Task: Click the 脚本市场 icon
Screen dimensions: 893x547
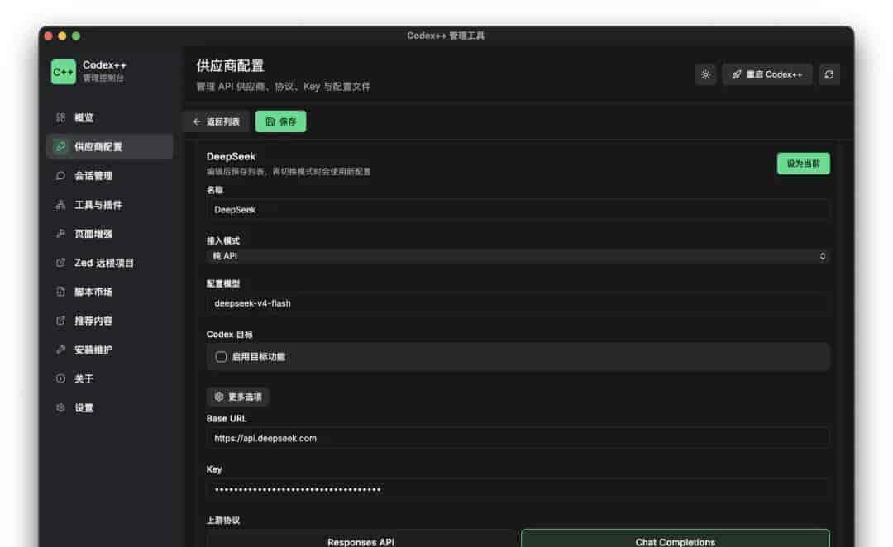Action: (x=61, y=292)
